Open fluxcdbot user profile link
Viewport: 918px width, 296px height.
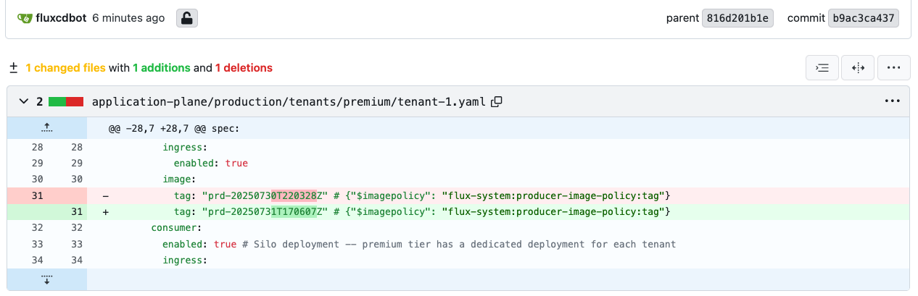[61, 18]
